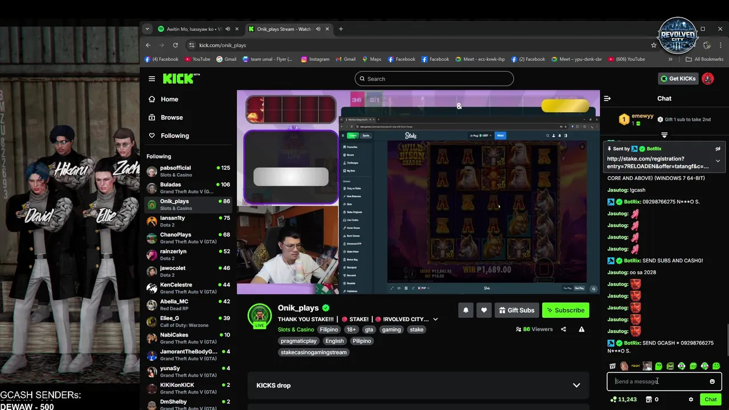
Task: Mute the Spotify tab audio icon
Action: tap(227, 29)
